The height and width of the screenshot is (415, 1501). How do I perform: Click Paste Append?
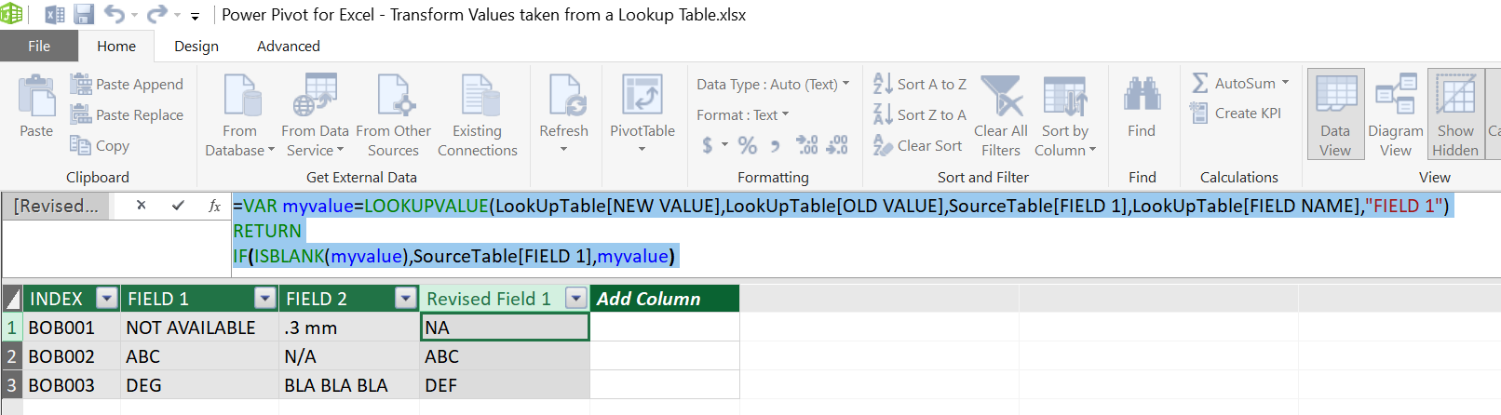128,84
